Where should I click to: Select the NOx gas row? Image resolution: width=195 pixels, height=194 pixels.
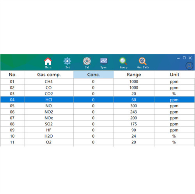click(97, 118)
